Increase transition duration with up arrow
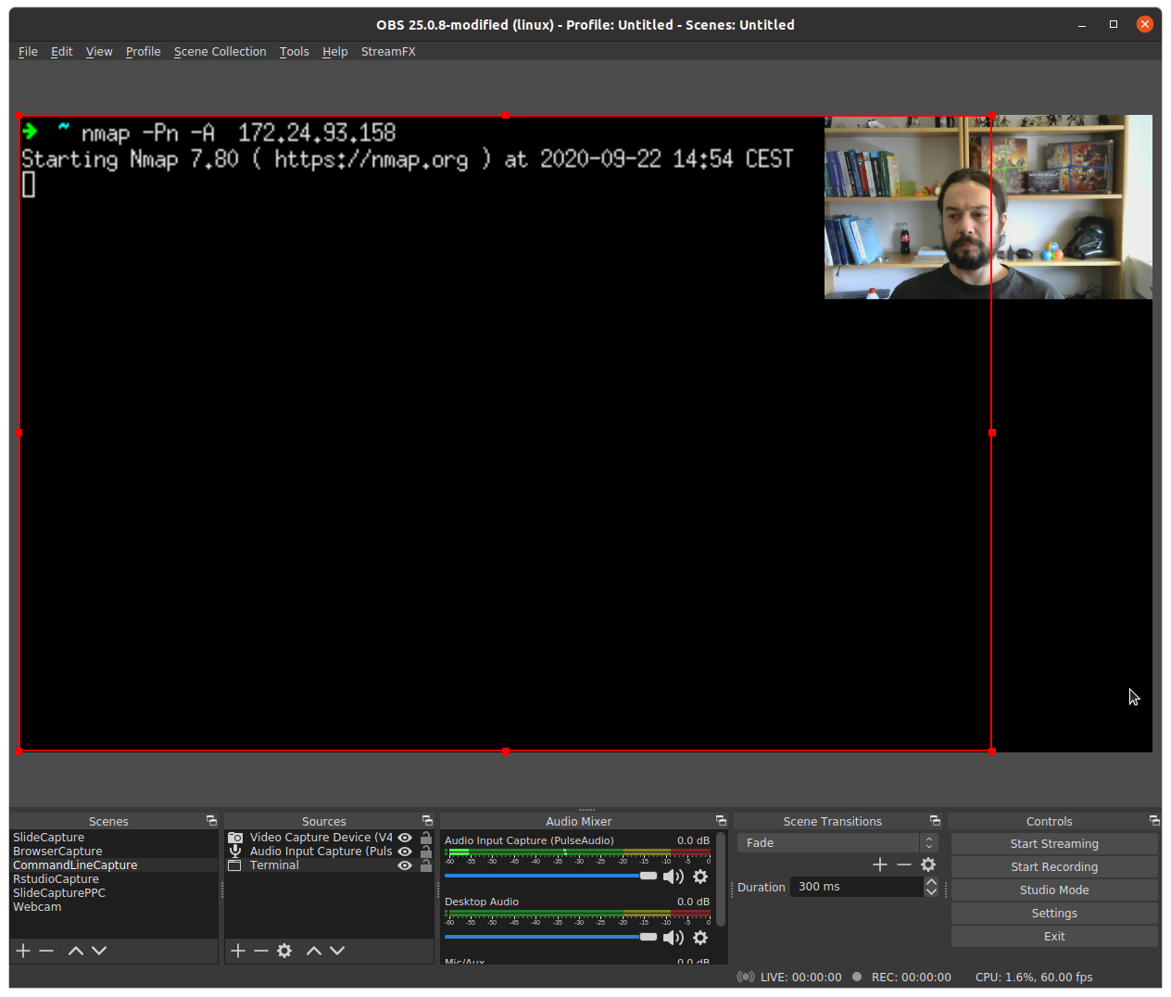 [x=931, y=882]
